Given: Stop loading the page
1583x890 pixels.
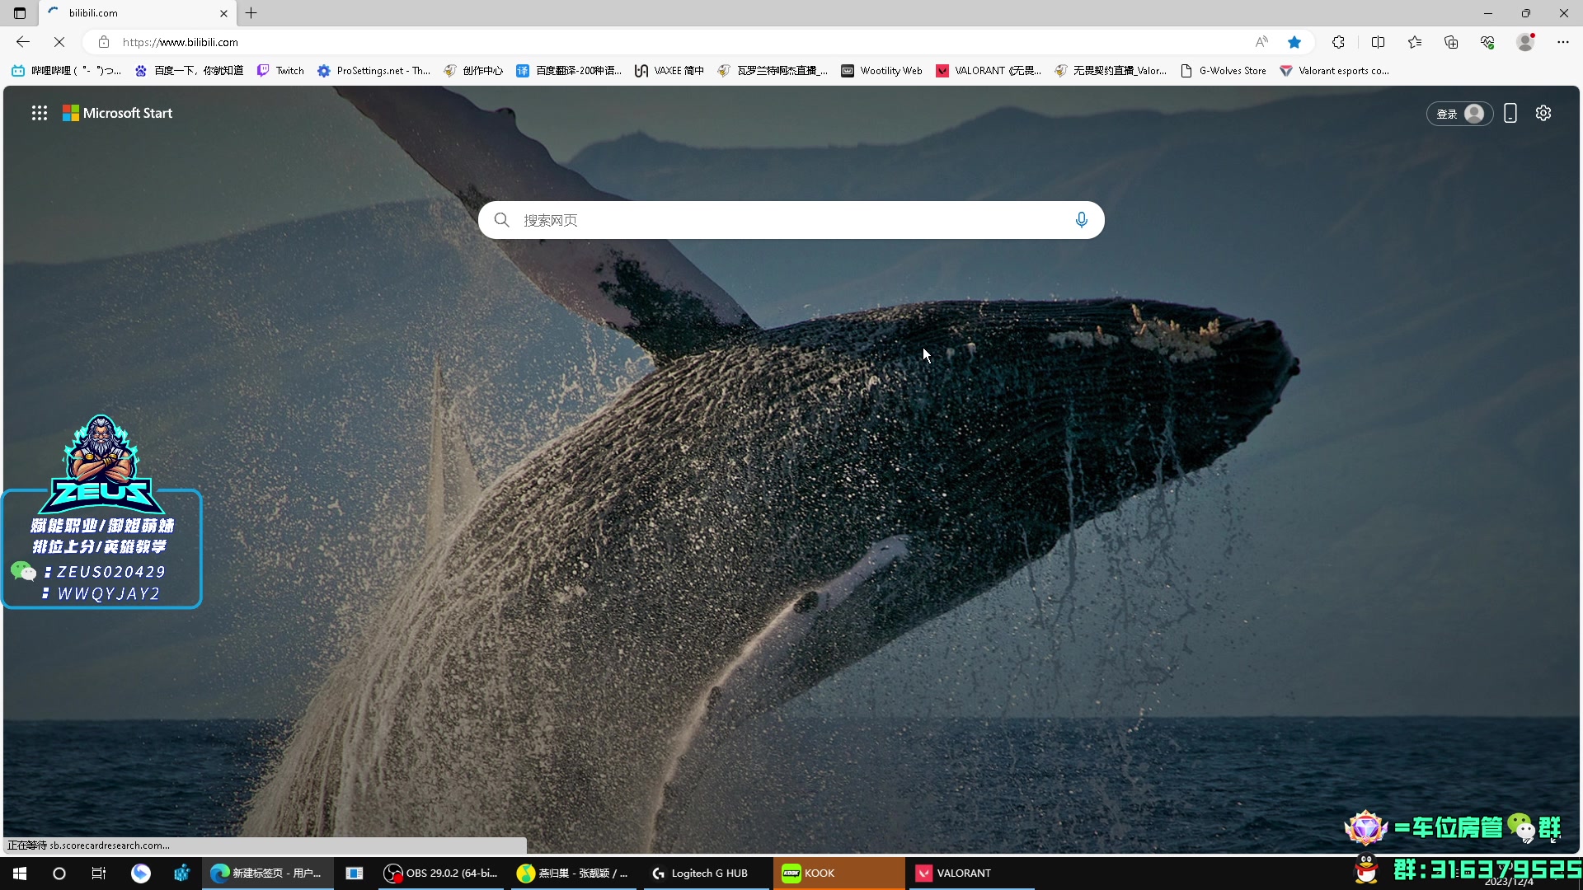Looking at the screenshot, I should click(x=59, y=42).
